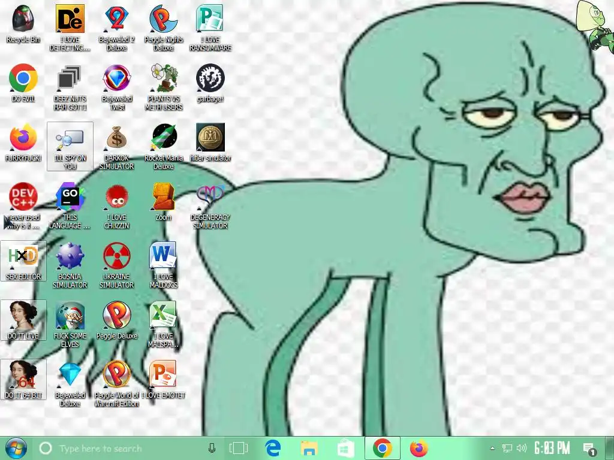Open File Explorer from the taskbar

(309, 448)
